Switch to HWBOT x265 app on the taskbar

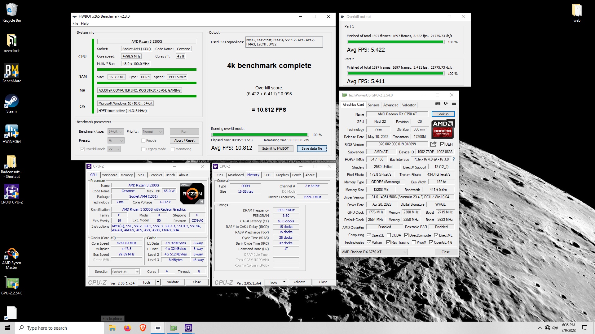(x=158, y=328)
